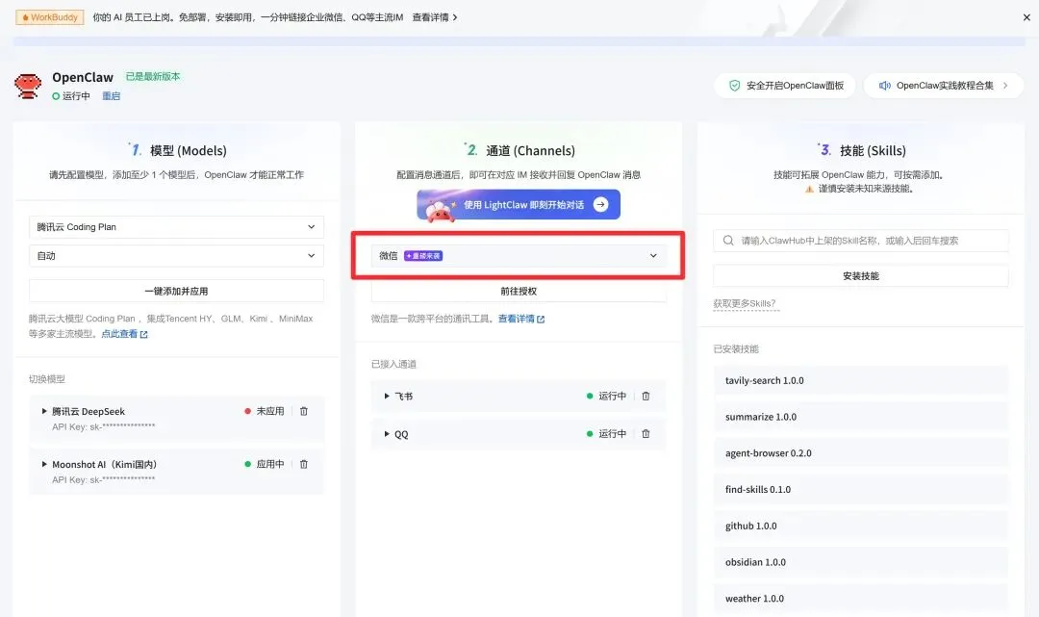Open 查看详情 link in top banner

pyautogui.click(x=435, y=17)
